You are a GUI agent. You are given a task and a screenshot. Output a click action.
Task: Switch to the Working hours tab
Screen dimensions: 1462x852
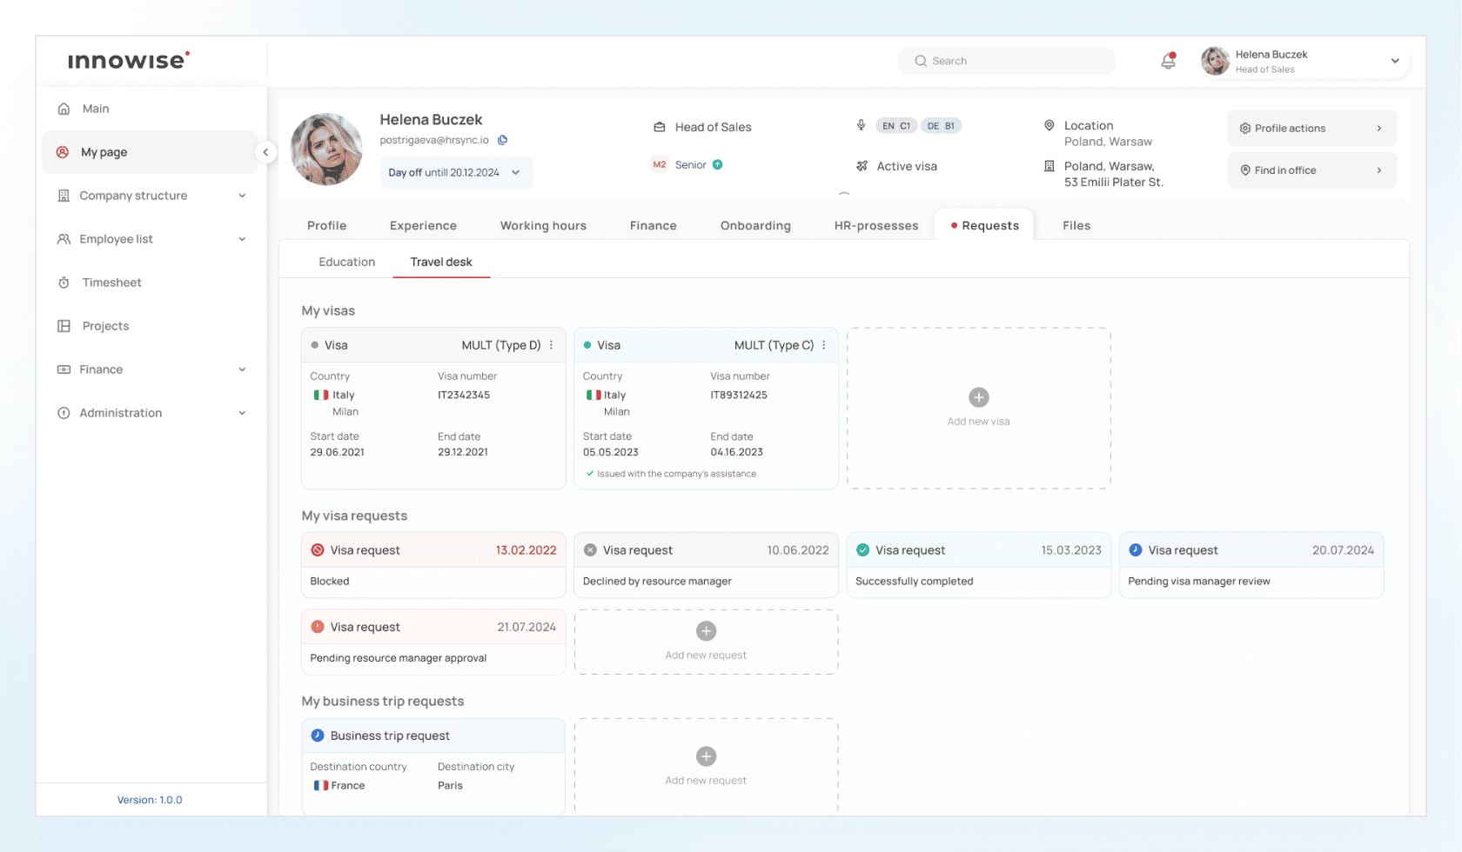pos(543,226)
